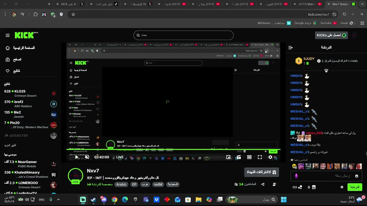Share the Nxv7 stream via share icon

pos(263,184)
